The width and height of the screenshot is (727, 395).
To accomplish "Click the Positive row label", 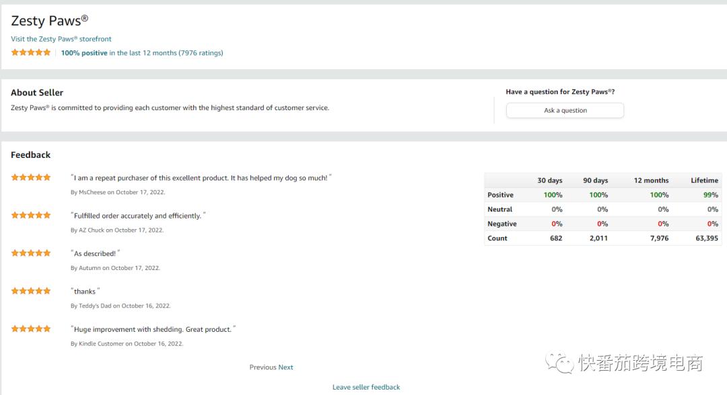I will pos(500,195).
